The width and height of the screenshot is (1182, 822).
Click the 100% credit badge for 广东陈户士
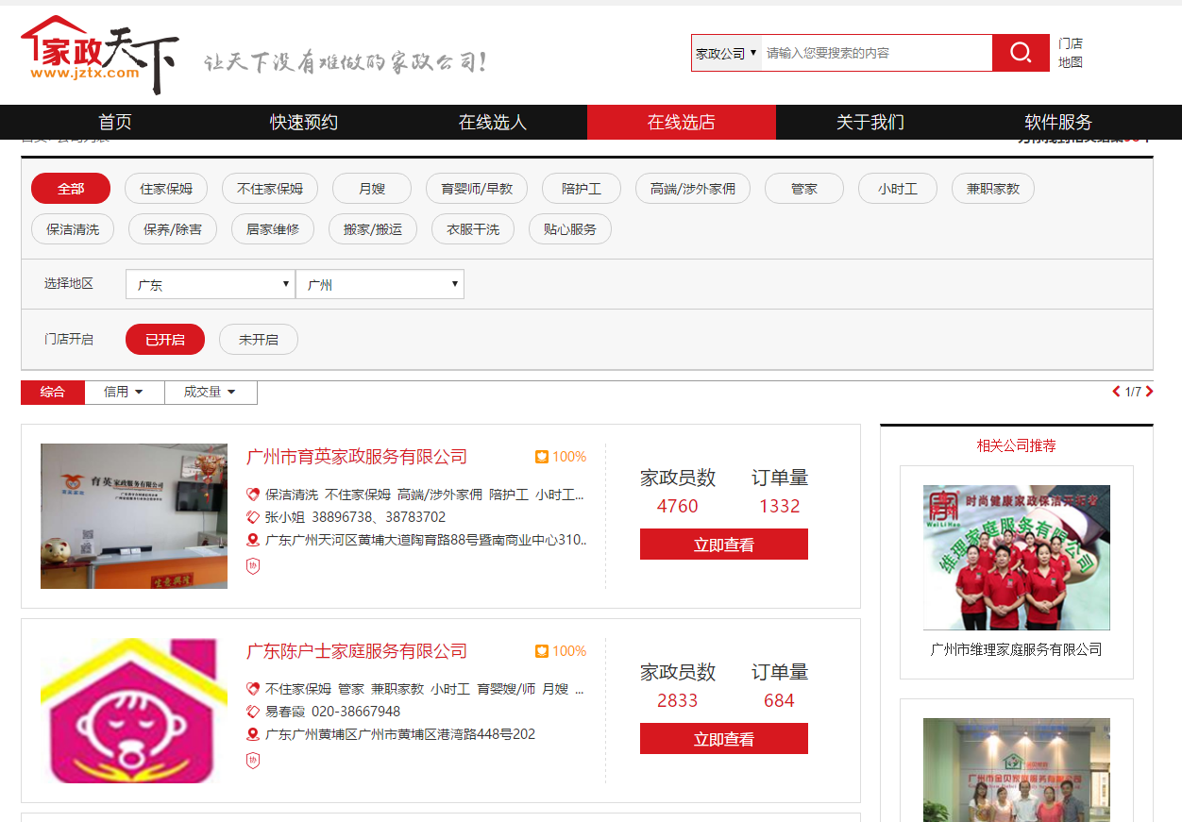tap(561, 651)
